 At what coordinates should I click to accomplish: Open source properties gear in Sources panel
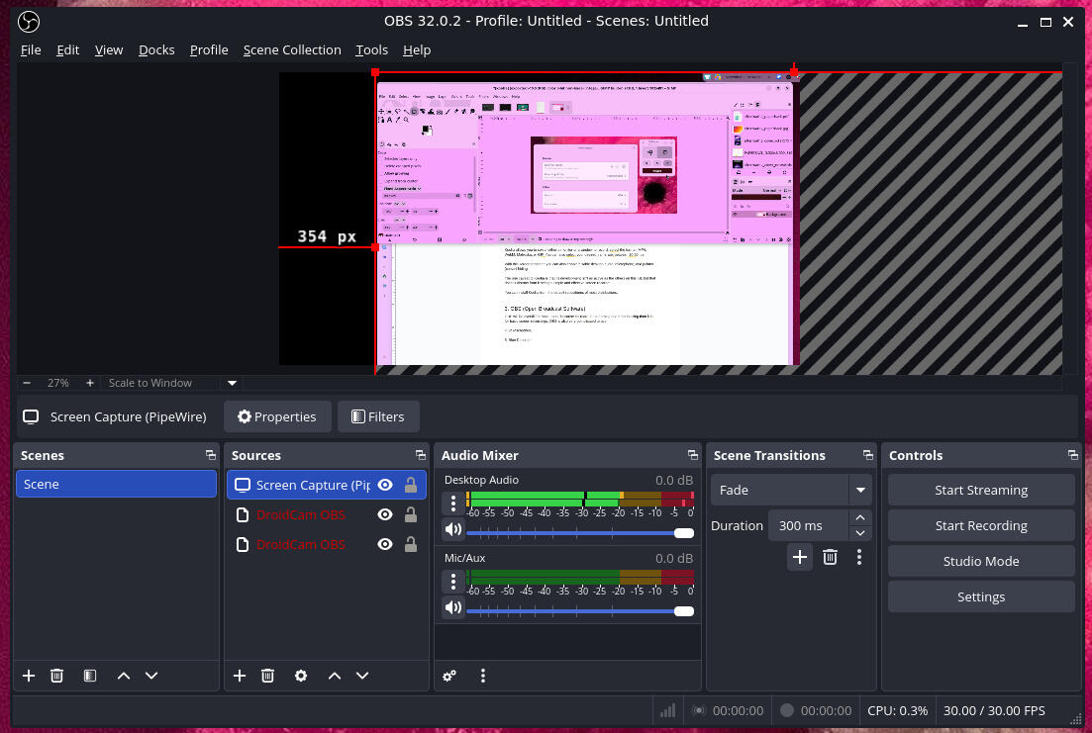click(x=301, y=676)
